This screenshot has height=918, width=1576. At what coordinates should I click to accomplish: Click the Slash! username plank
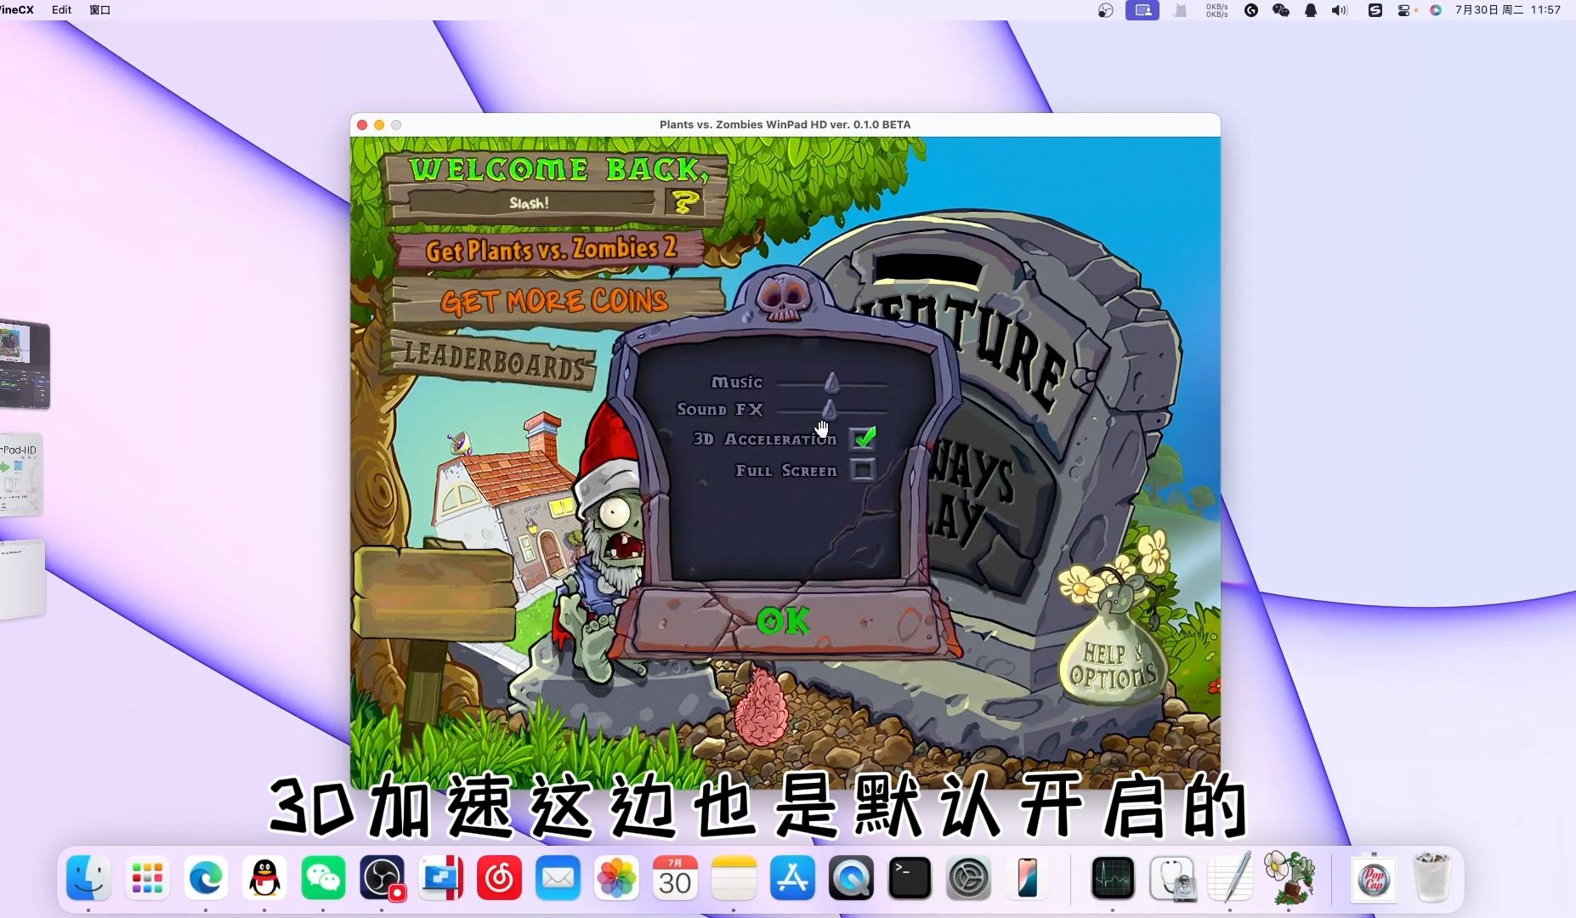point(530,202)
